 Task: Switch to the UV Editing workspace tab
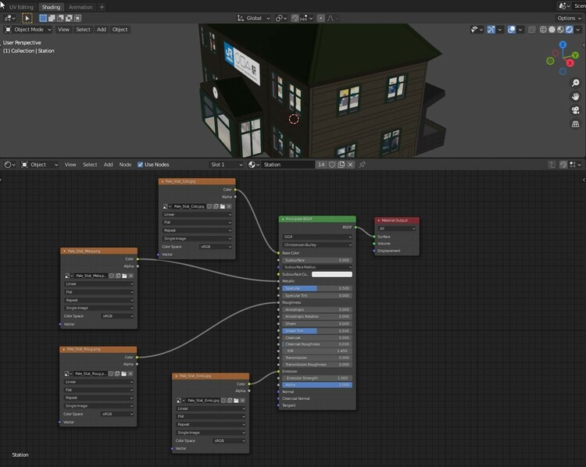[x=21, y=7]
